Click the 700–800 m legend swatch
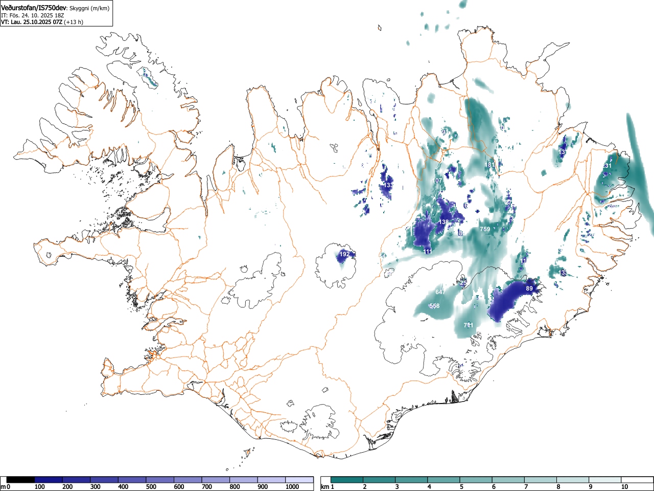 pos(216,480)
